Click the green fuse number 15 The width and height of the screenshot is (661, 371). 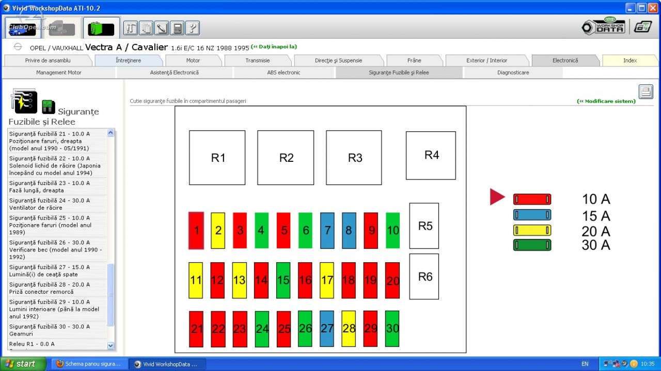[x=283, y=280]
